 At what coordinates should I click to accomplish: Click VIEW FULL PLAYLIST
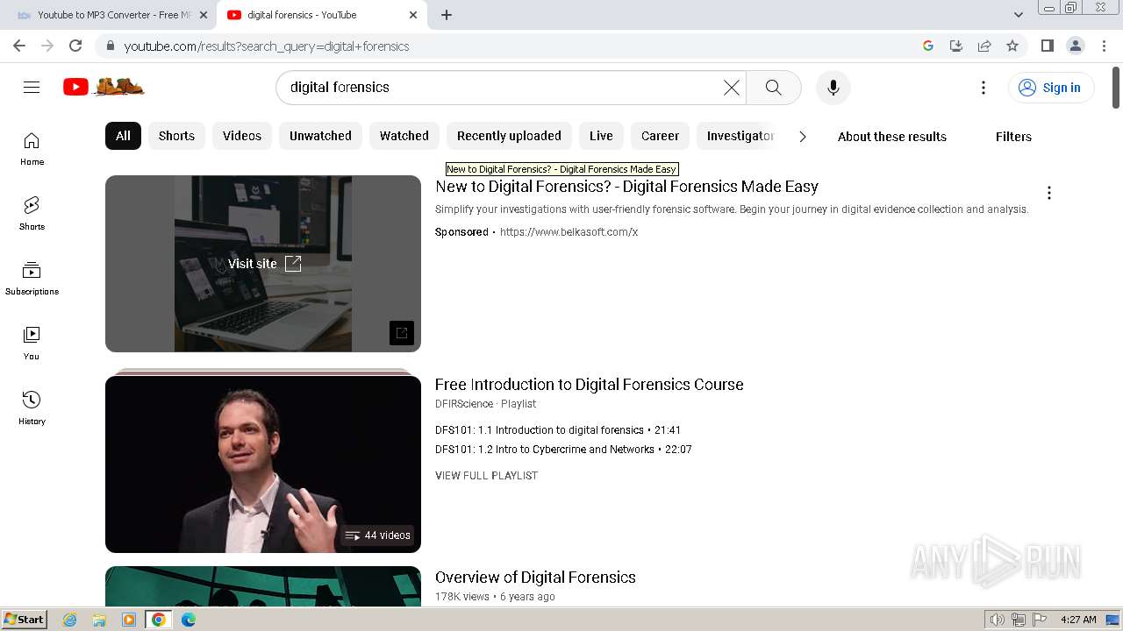486,476
